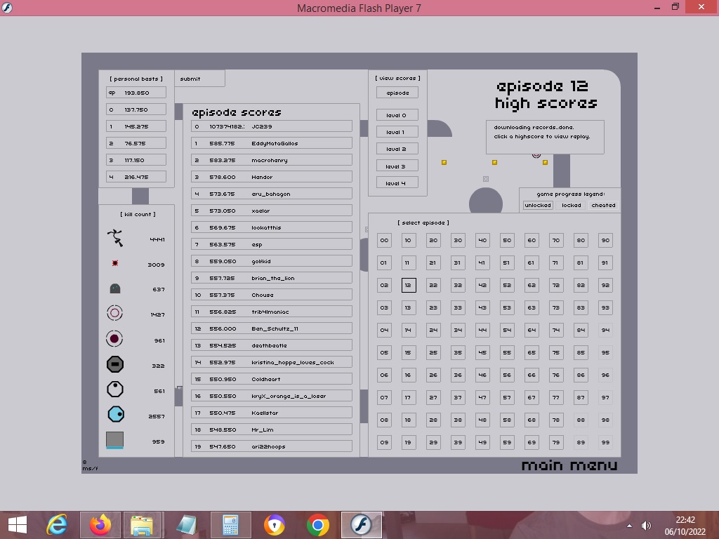Click the dark gray floorguard icon
Screen dimensions: 719x539
tap(115, 288)
